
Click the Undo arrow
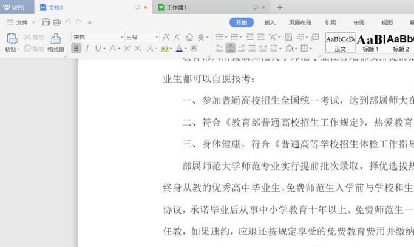(x=68, y=22)
